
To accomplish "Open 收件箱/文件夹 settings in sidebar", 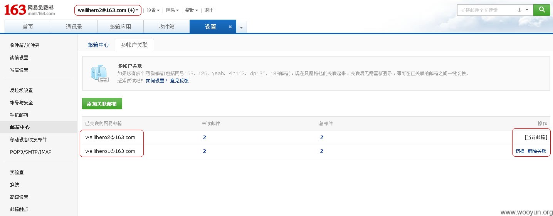I will pyautogui.click(x=25, y=45).
